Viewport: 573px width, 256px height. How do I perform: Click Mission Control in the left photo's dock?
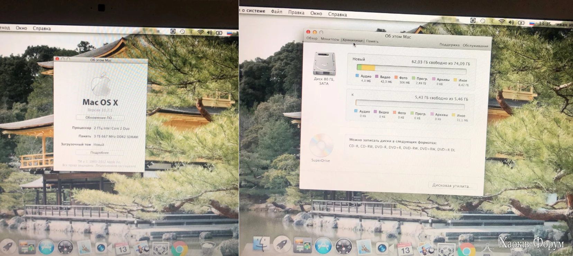coord(27,247)
